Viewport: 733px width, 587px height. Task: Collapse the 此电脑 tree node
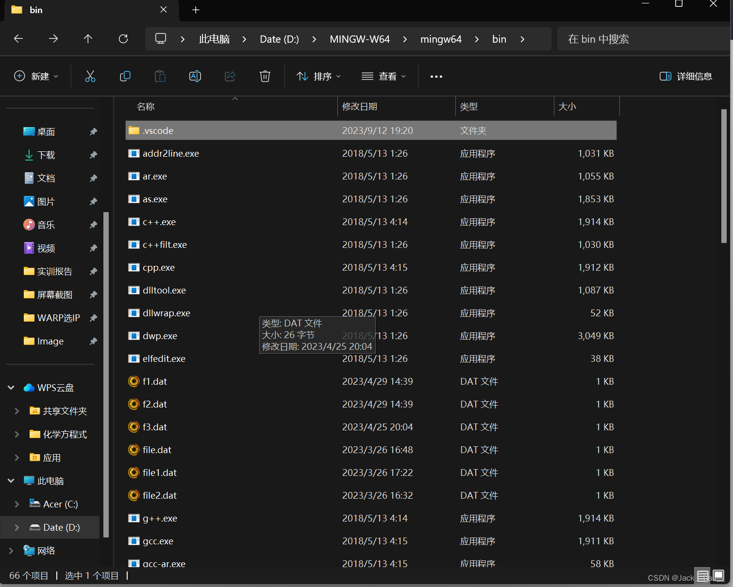pos(11,481)
